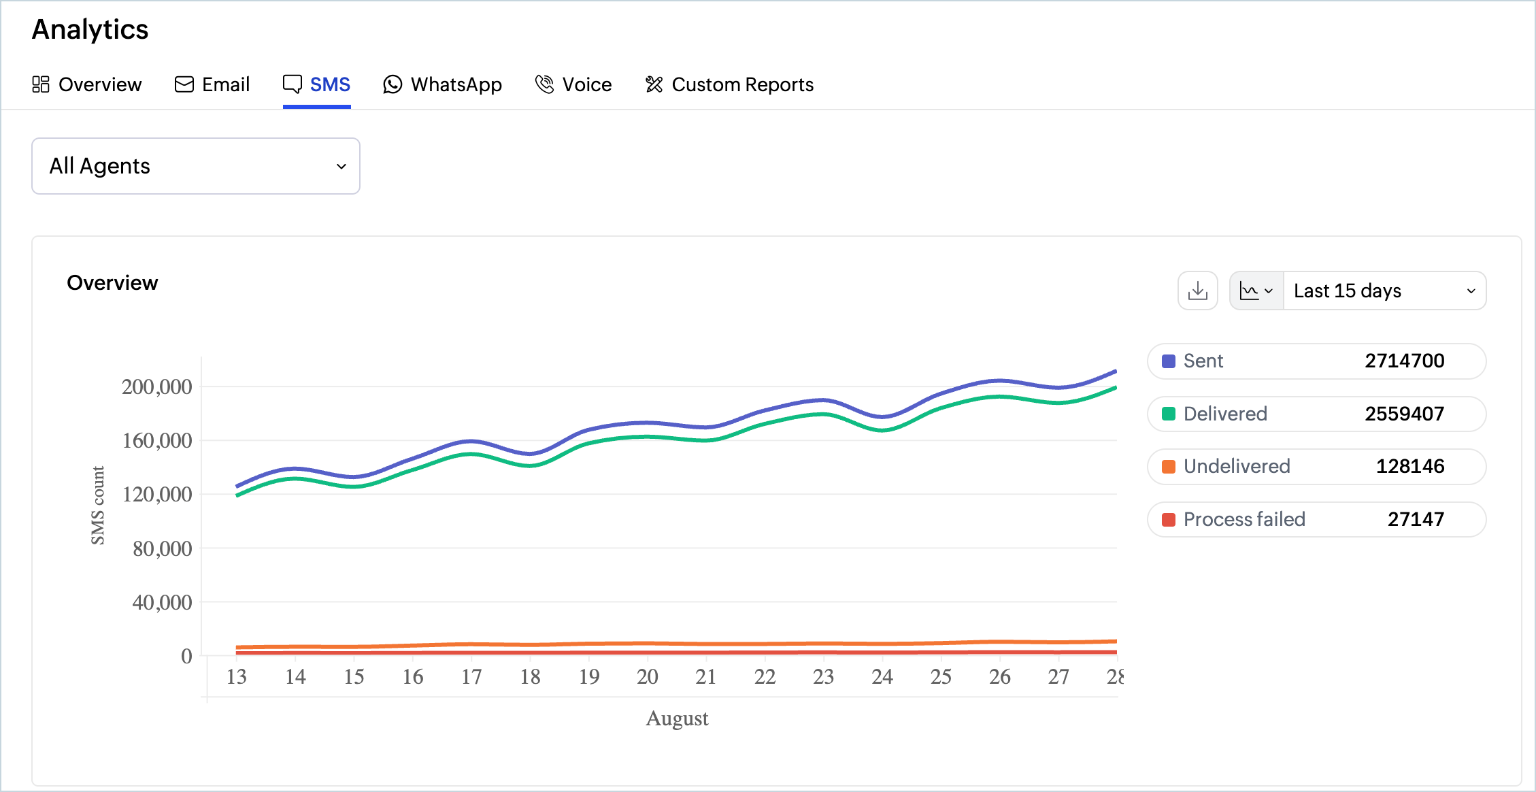1536x792 pixels.
Task: Open the Last 15 days range dropdown
Action: pos(1385,291)
